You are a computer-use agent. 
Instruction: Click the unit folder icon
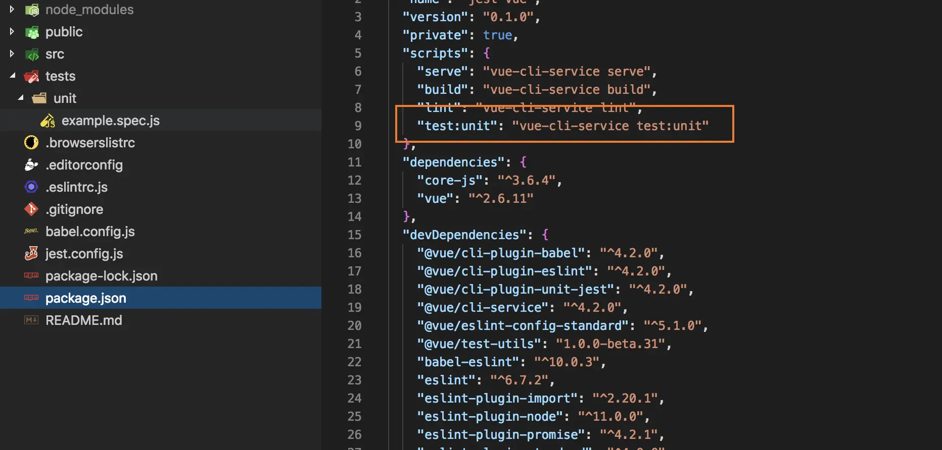click(39, 98)
